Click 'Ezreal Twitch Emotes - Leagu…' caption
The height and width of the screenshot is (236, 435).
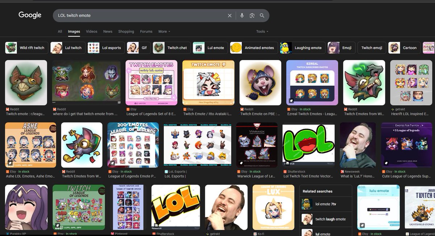pyautogui.click(x=312, y=114)
